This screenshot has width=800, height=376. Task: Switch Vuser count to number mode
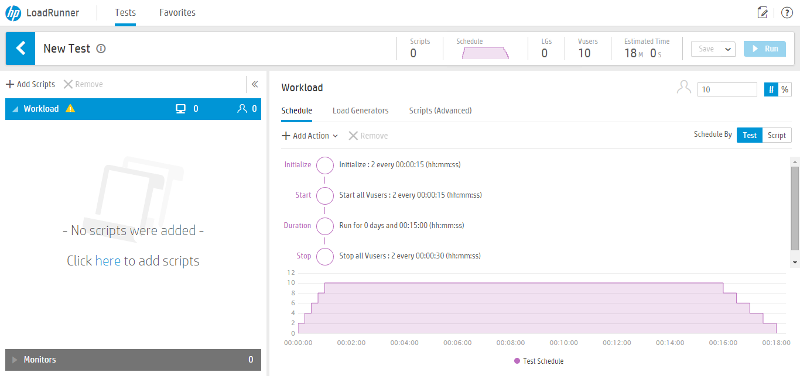[771, 89]
